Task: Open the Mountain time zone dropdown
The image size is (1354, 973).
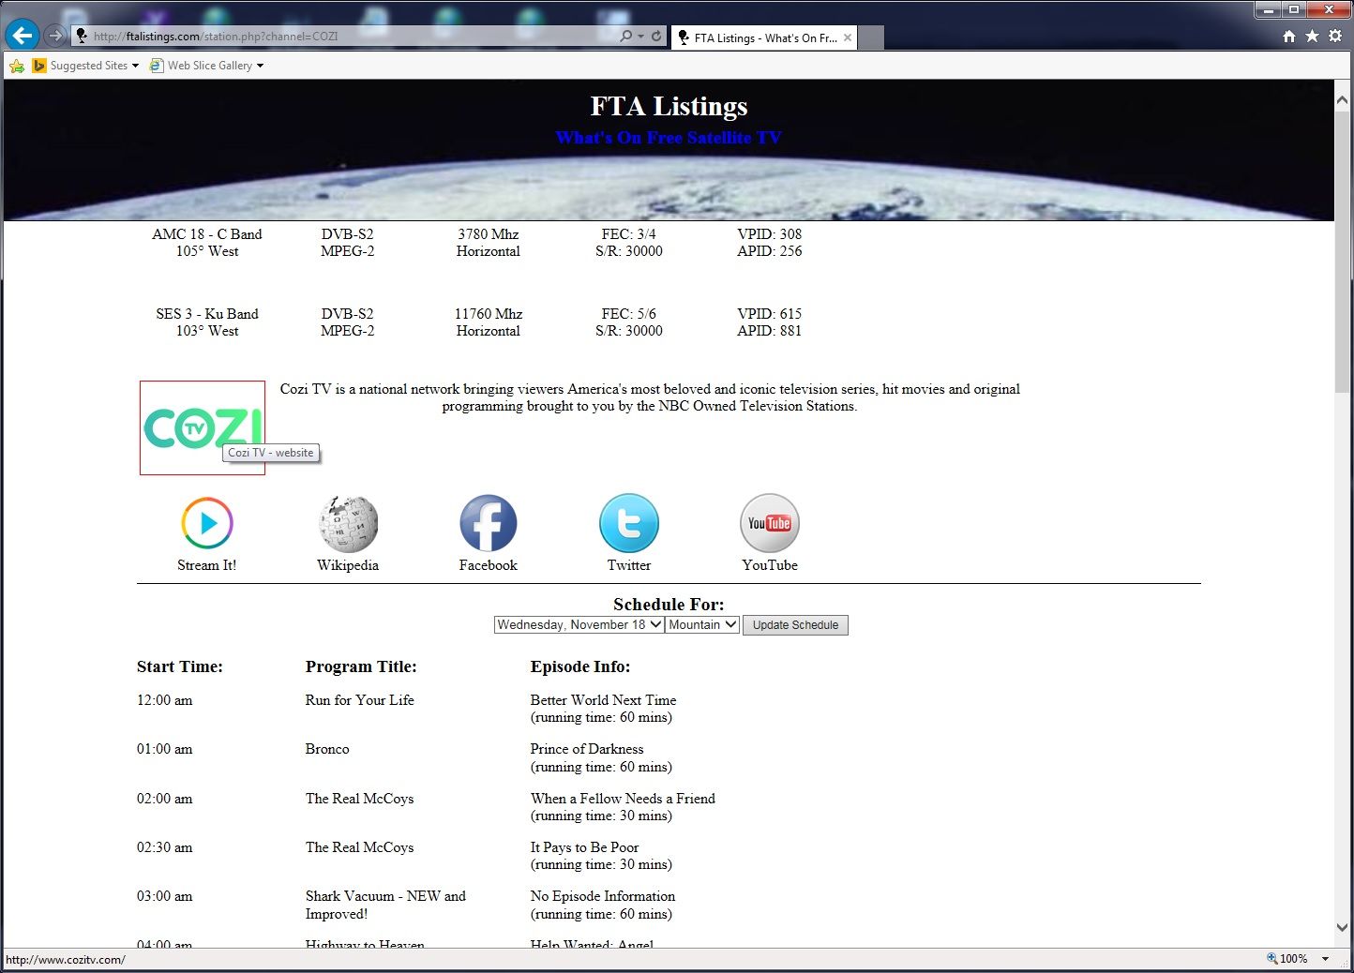Action: (703, 624)
